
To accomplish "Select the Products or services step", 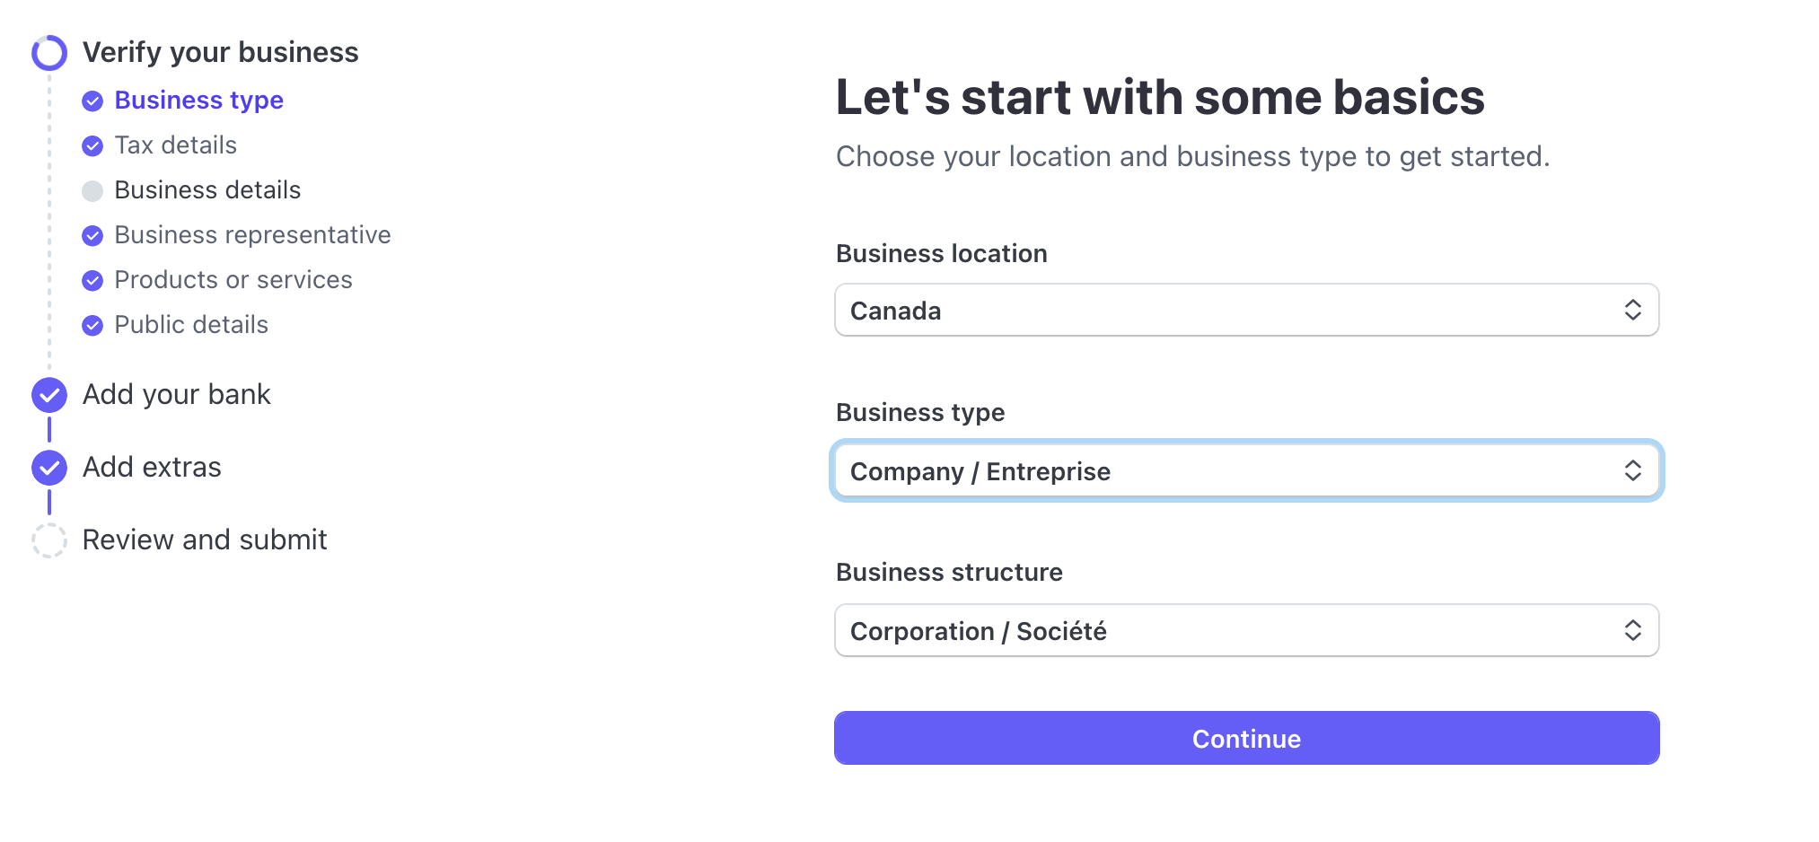I will pos(233,280).
